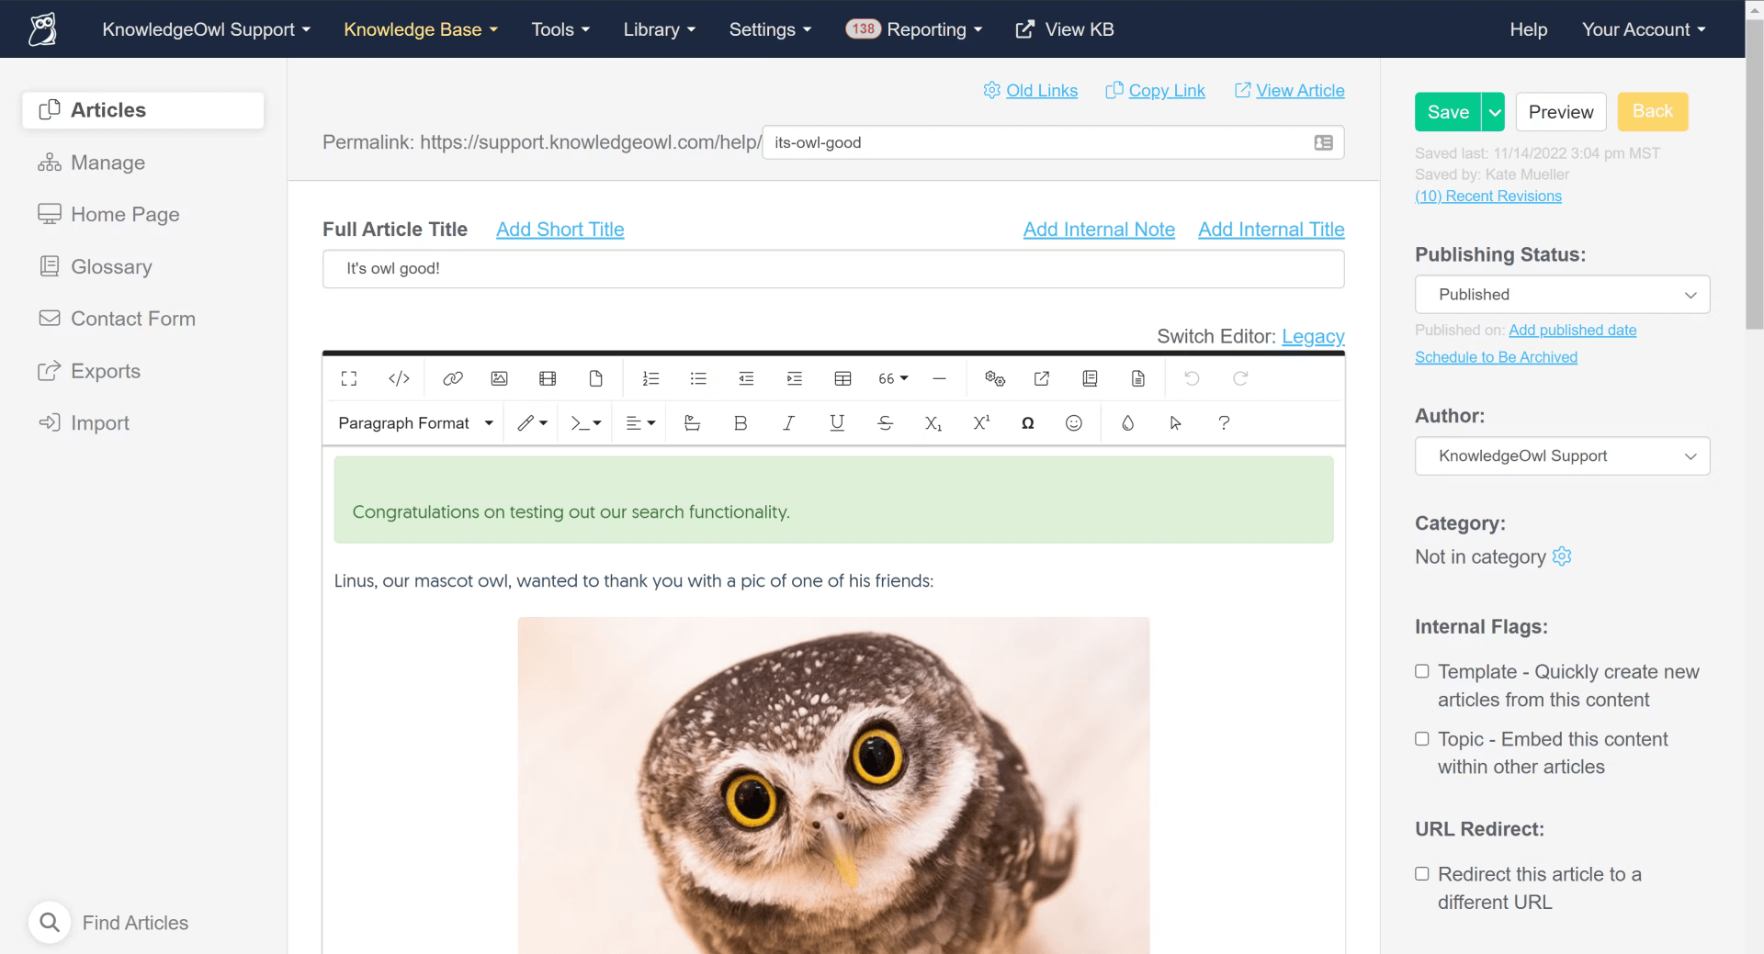This screenshot has height=954, width=1764.
Task: Check the Topic internal flag checkbox
Action: [x=1422, y=738]
